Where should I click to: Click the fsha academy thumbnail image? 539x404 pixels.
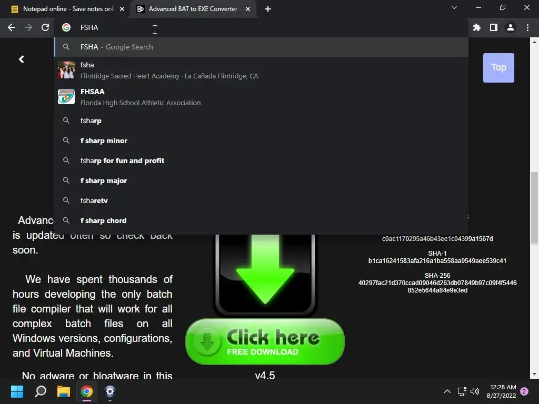(66, 70)
